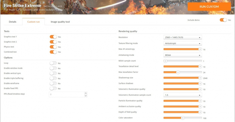Enable fixed FPS toggle

[53, 88]
